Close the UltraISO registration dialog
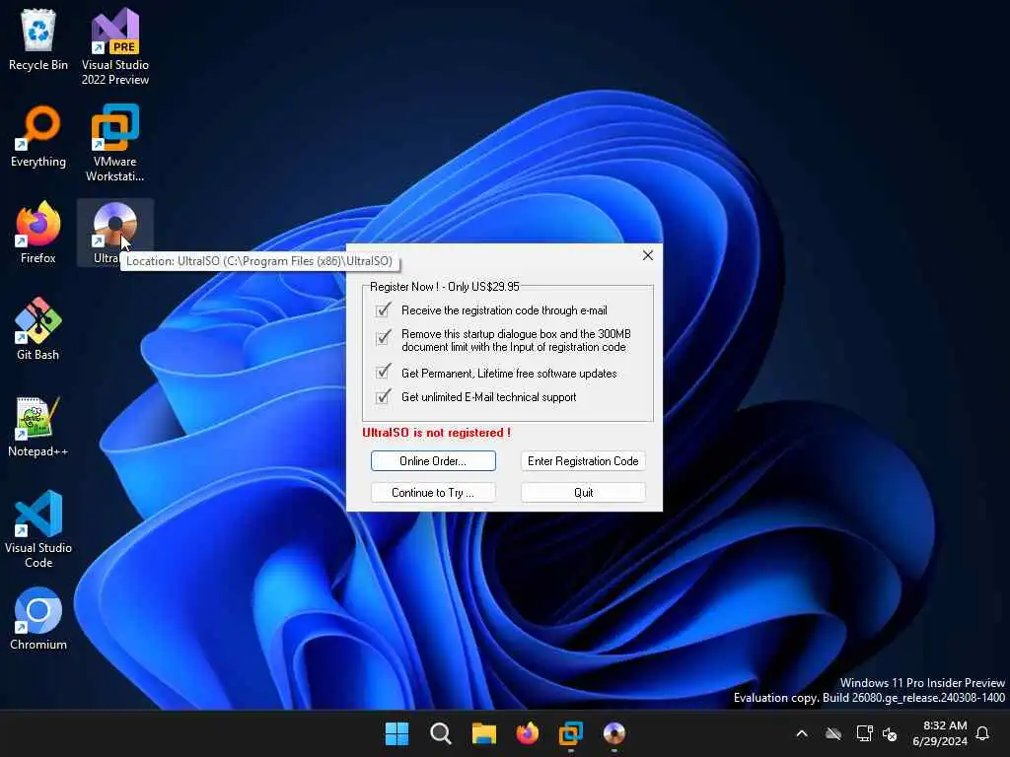Image resolution: width=1010 pixels, height=757 pixels. pyautogui.click(x=648, y=255)
